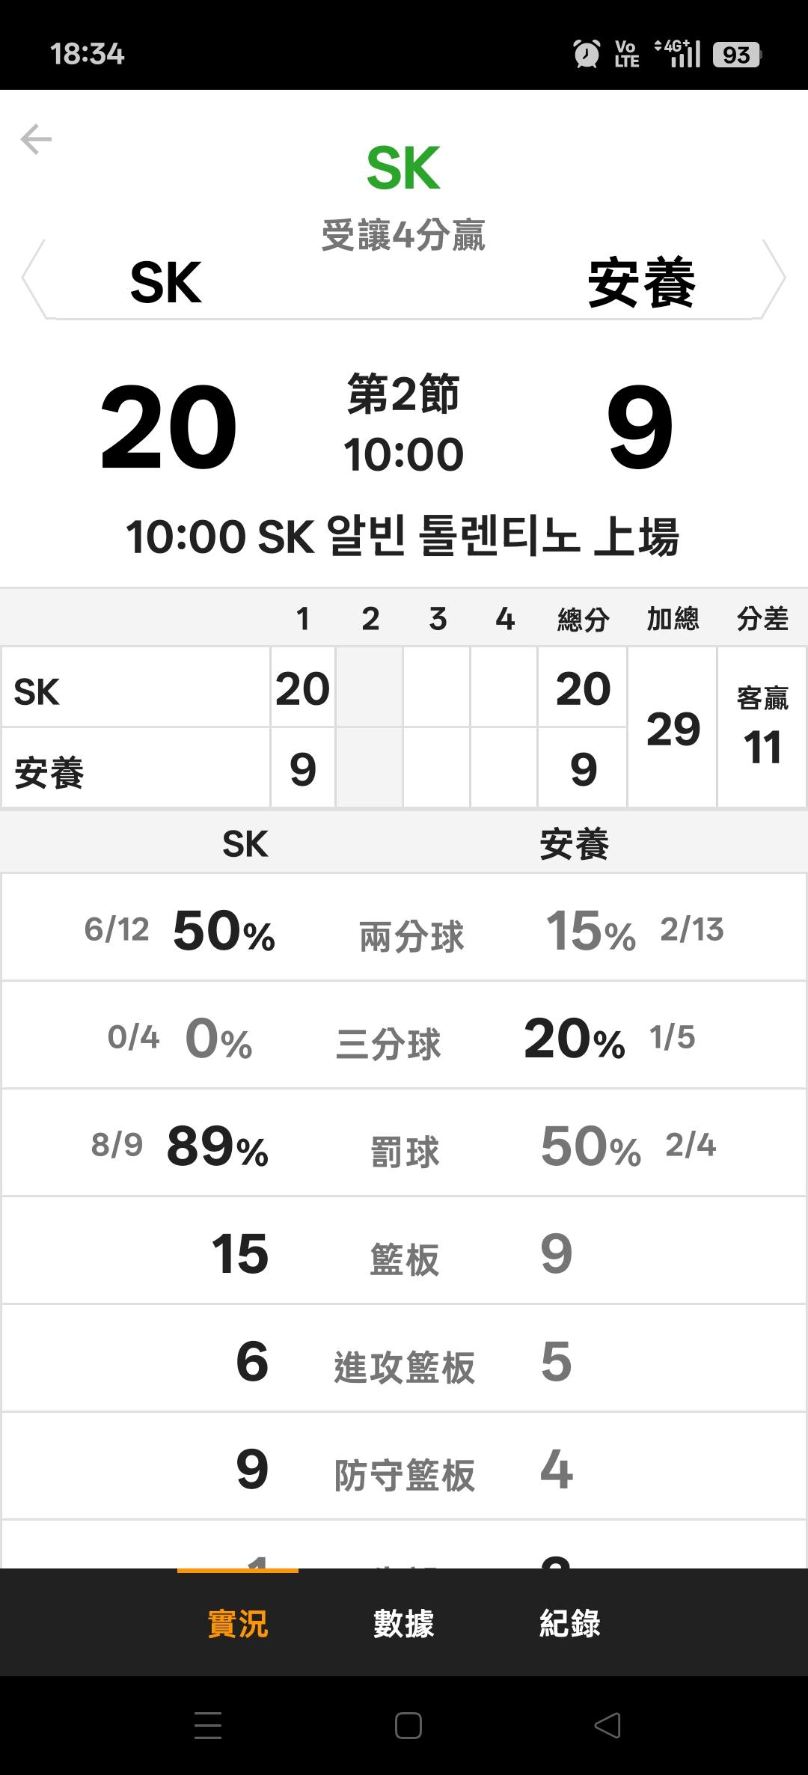Tap the 4G signal strength icon
The image size is (808, 1775).
coord(678,54)
